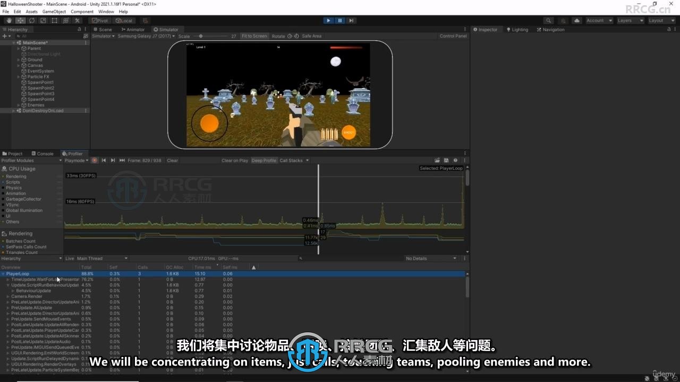Open the Layers dropdown

pos(630,21)
